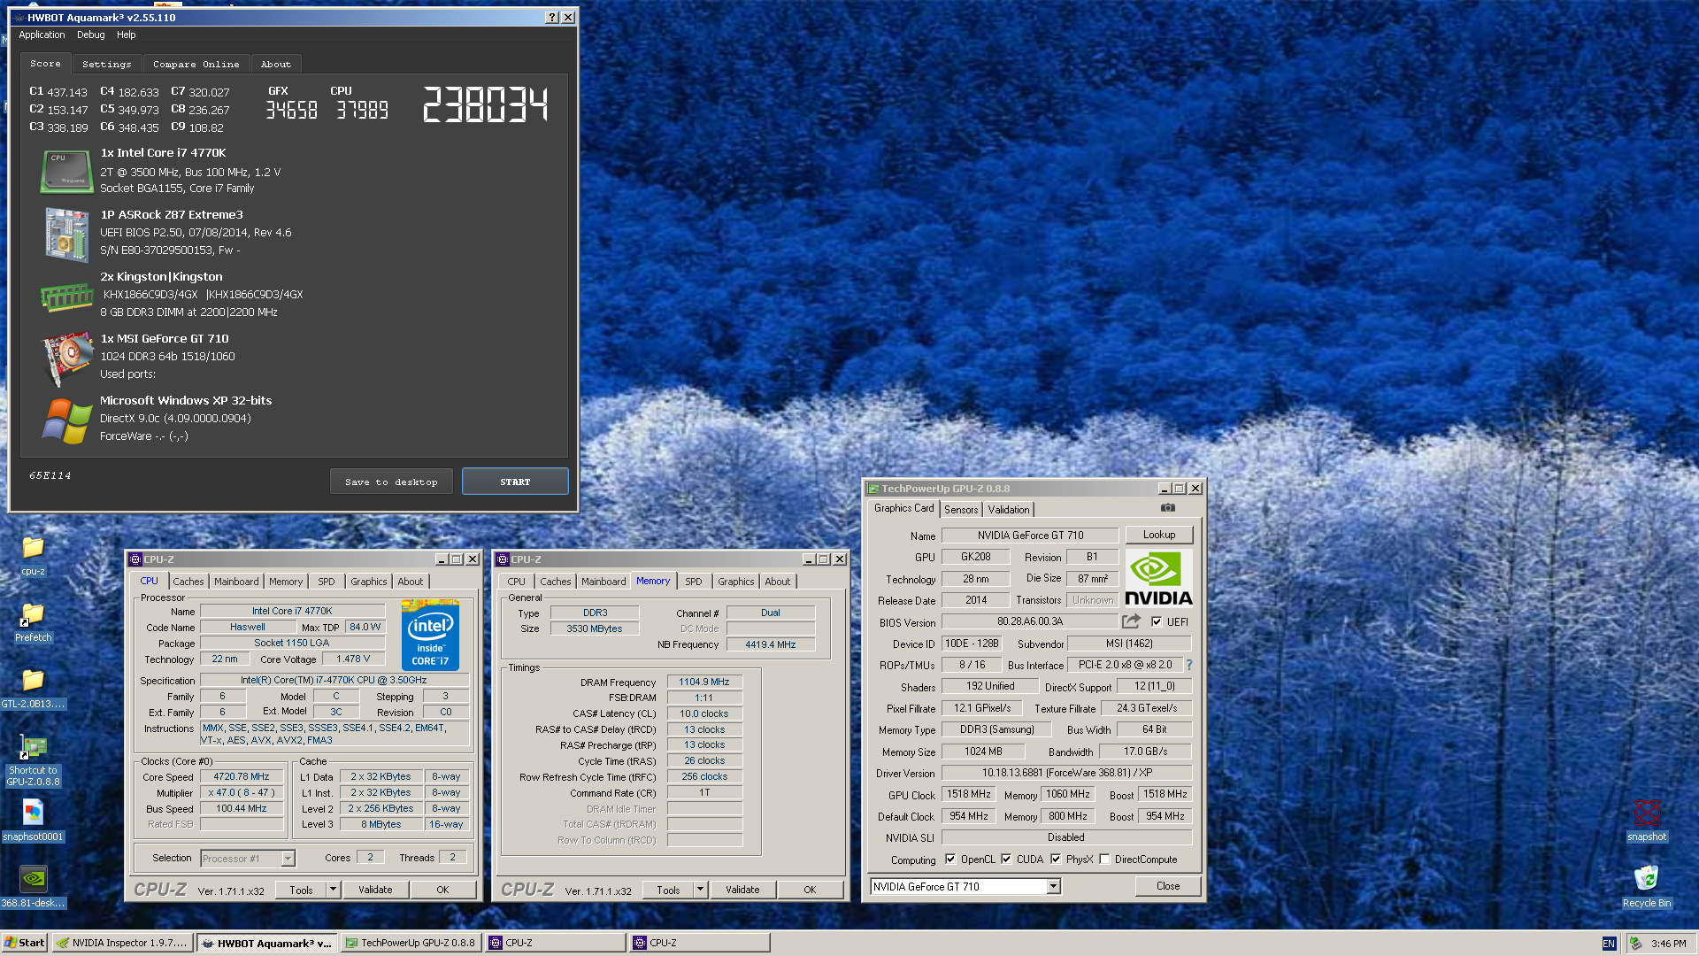
Task: Click Tools button in CPU-Z Memory window
Action: pos(668,890)
